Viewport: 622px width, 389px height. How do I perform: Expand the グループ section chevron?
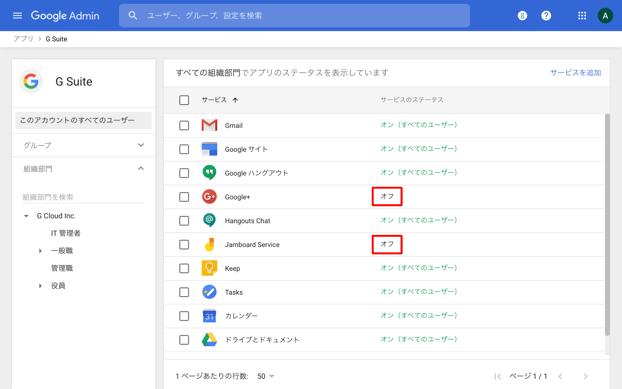tap(141, 145)
